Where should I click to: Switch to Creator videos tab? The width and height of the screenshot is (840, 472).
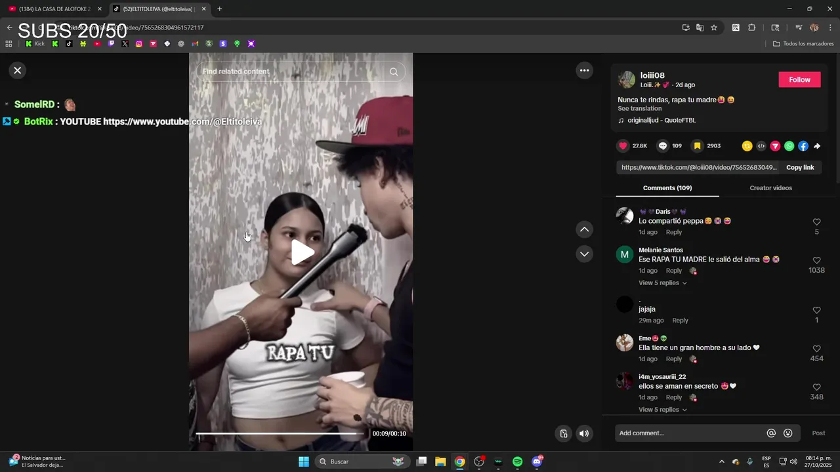click(770, 188)
